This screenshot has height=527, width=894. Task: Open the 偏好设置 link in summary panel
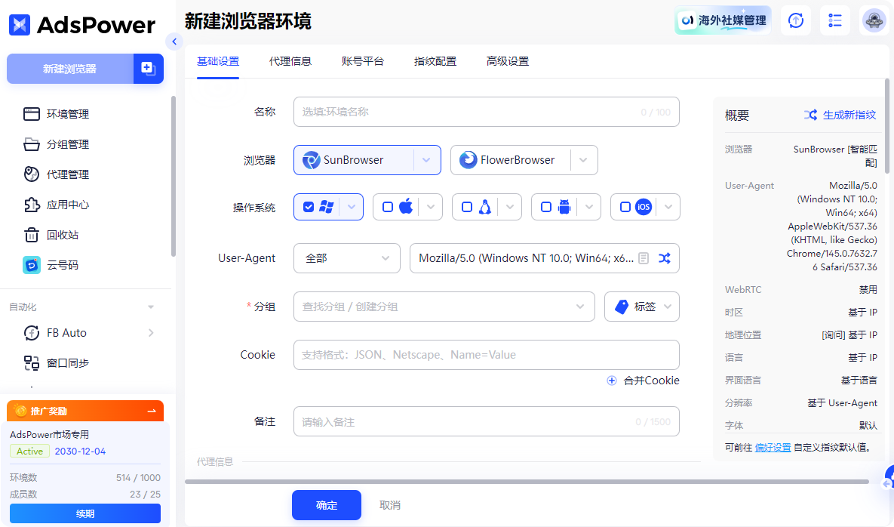[x=773, y=447]
